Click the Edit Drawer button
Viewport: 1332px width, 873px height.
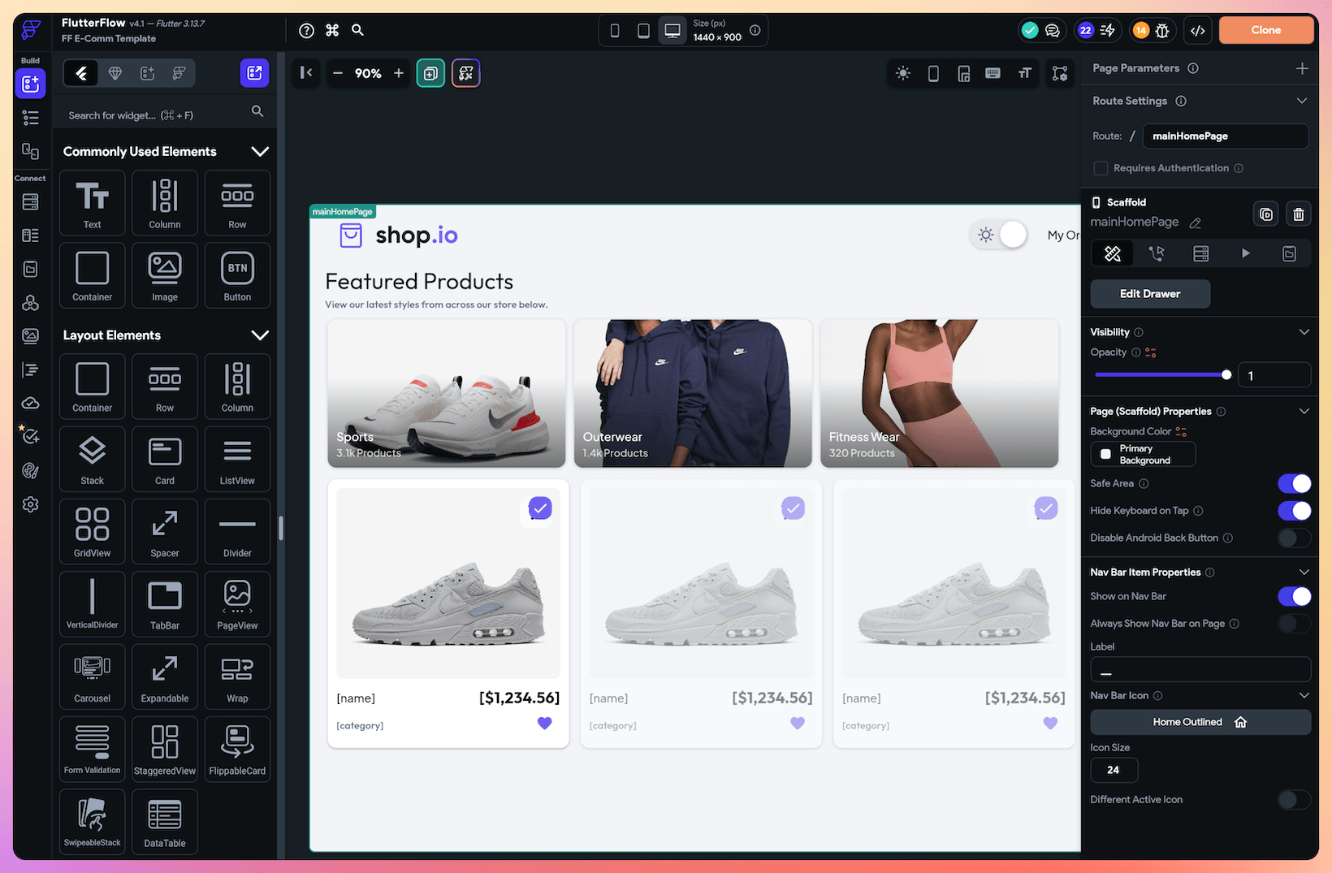1149,294
